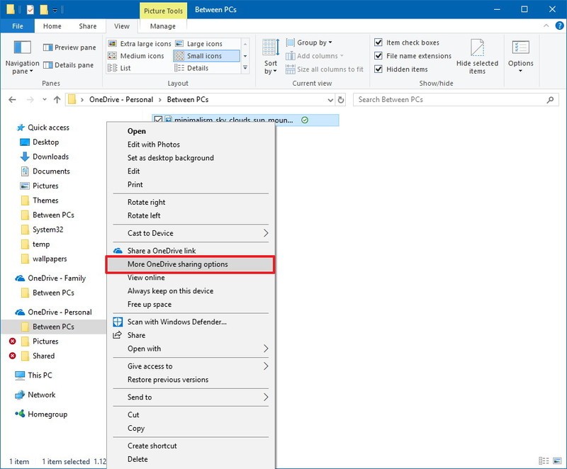Switch to the Share ribbon tab
This screenshot has width=567, height=469.
click(x=87, y=26)
